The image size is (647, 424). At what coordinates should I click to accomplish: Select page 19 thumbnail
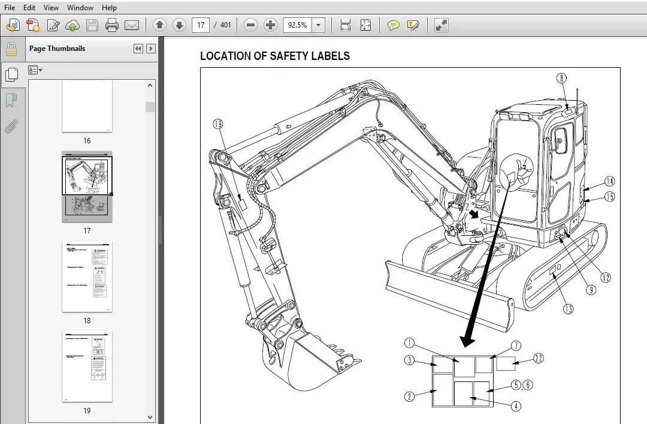pos(87,366)
